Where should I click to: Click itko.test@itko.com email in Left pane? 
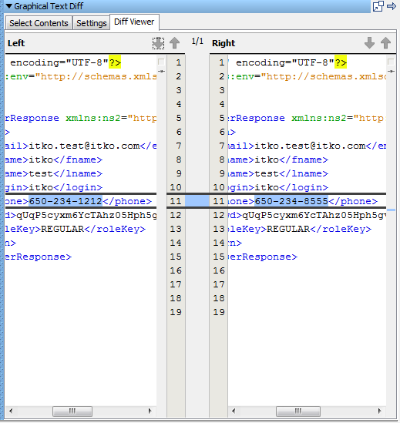click(84, 146)
